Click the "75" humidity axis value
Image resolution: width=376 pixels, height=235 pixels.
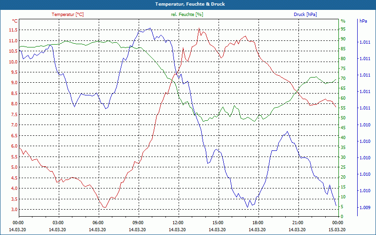[x=343, y=69]
